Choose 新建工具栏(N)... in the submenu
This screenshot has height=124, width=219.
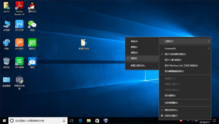click(x=138, y=66)
